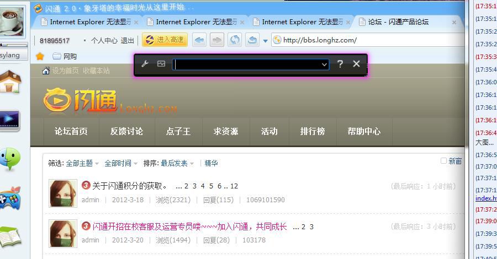Screen dimensions: 497x259
Task: Close the 论坛 - 闪通产品论坛 tab
Action: click(454, 22)
